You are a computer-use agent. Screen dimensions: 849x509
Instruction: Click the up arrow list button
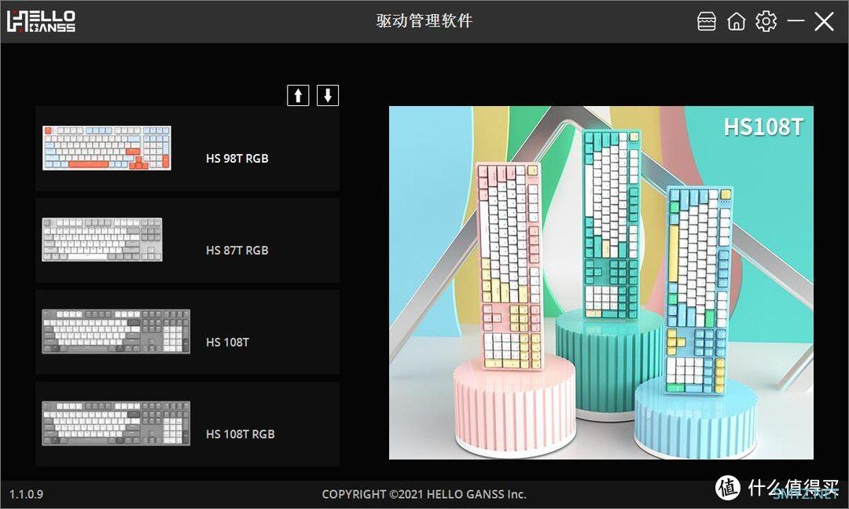[298, 95]
